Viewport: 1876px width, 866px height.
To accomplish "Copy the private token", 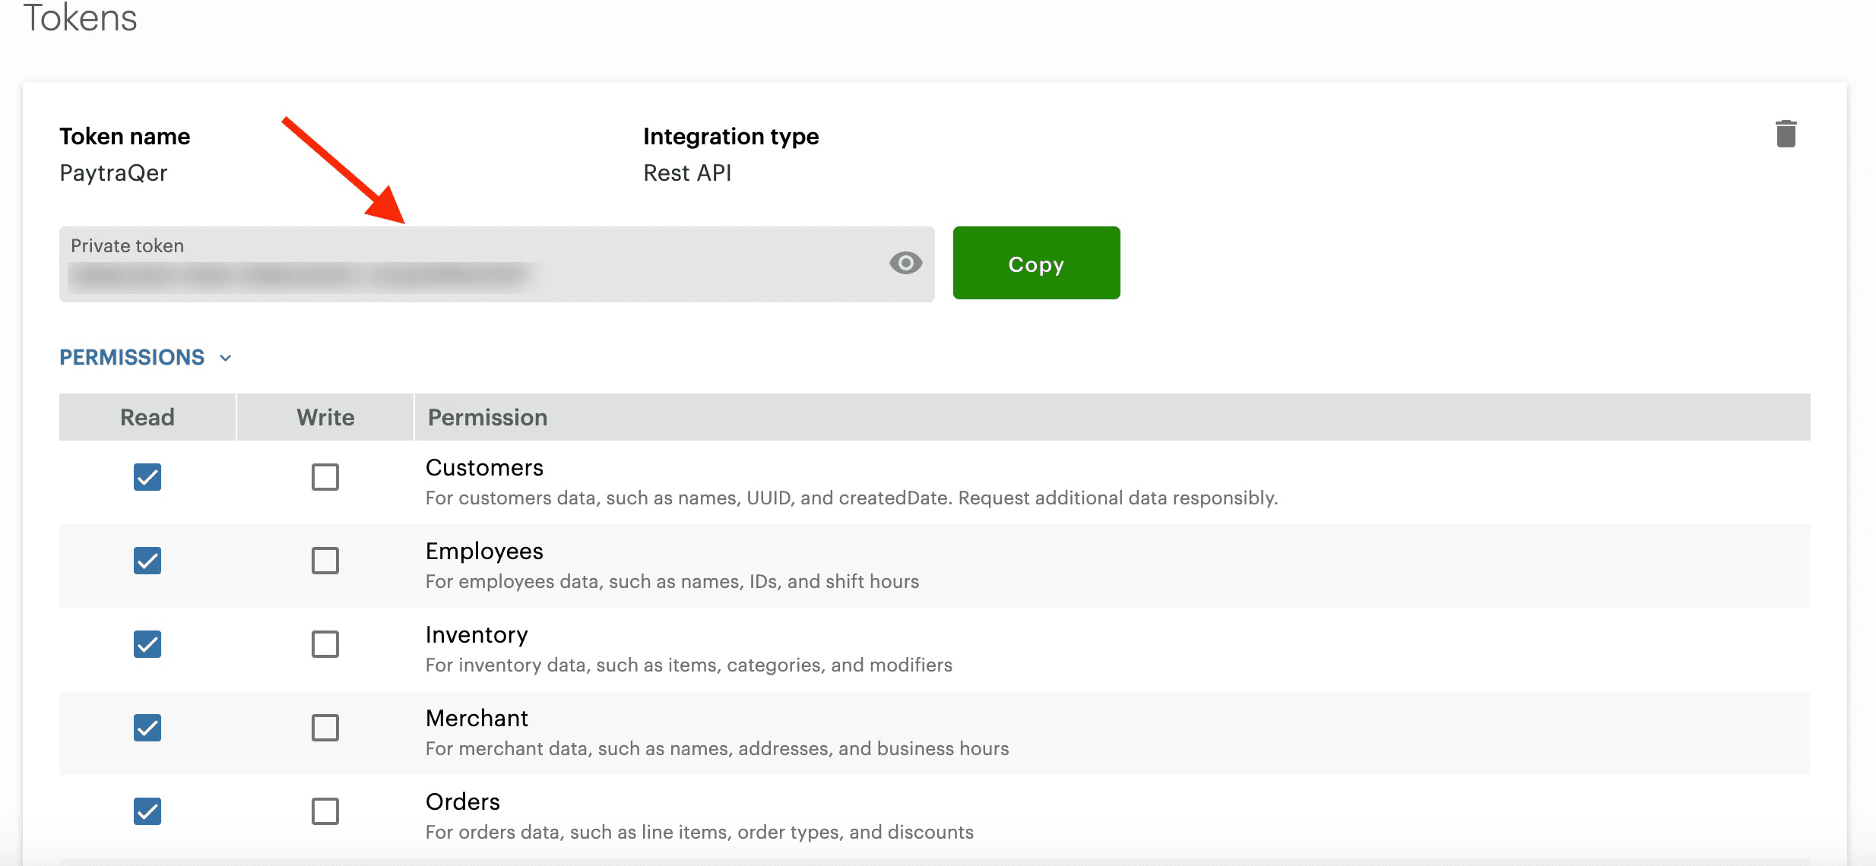I will [x=1036, y=264].
